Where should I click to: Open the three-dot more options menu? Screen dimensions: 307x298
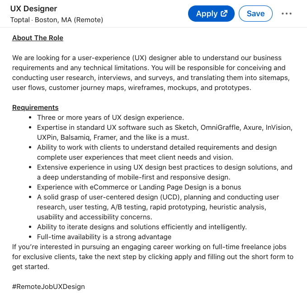pos(287,14)
